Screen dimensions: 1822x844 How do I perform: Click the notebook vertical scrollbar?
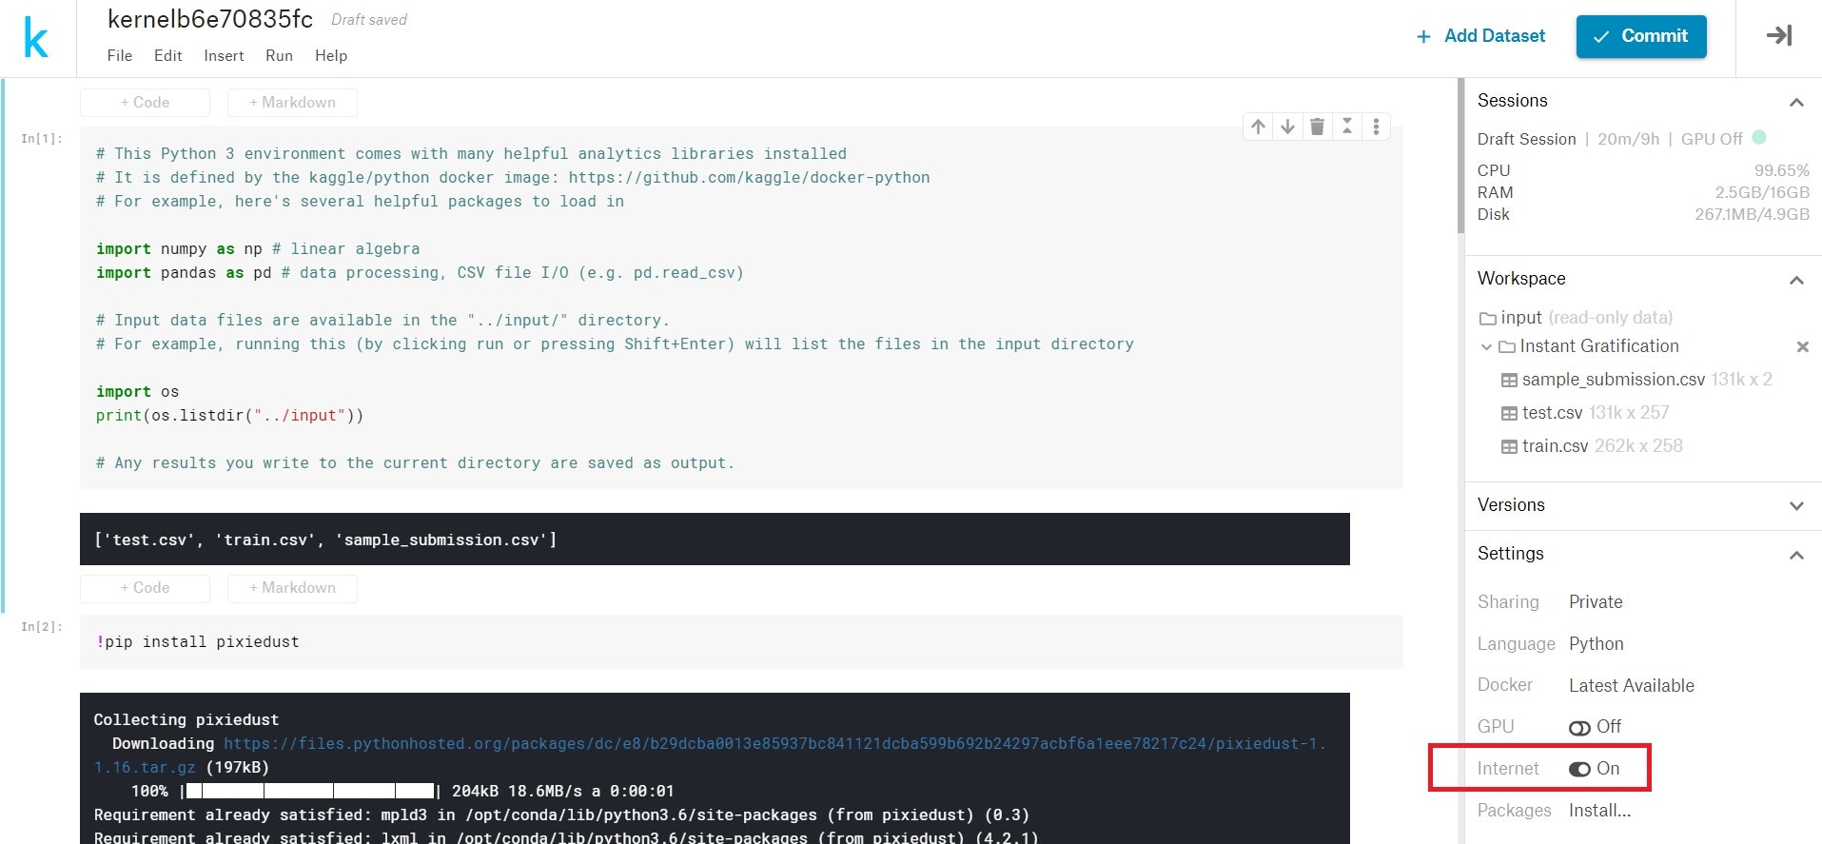click(x=1460, y=157)
